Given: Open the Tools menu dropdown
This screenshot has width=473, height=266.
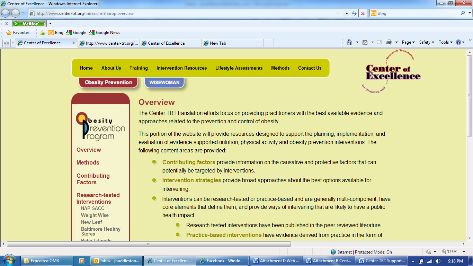Looking at the screenshot, I should (446, 42).
